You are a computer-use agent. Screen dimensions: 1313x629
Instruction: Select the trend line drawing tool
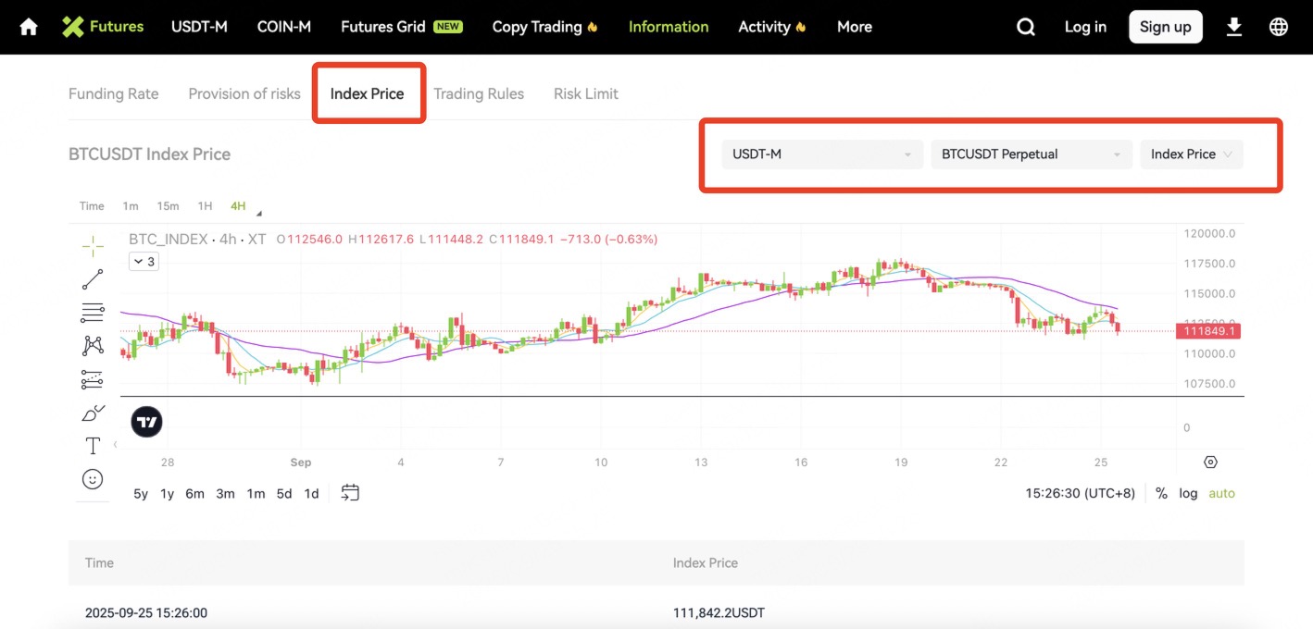pos(93,278)
